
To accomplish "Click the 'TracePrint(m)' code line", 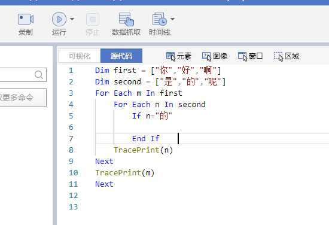I will coord(125,172).
